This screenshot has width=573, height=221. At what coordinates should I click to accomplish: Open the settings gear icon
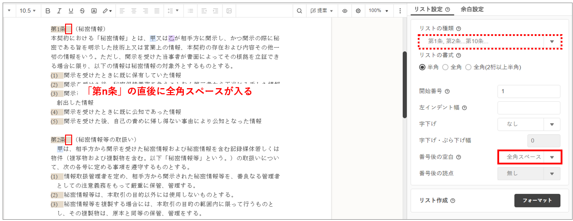pos(358,11)
